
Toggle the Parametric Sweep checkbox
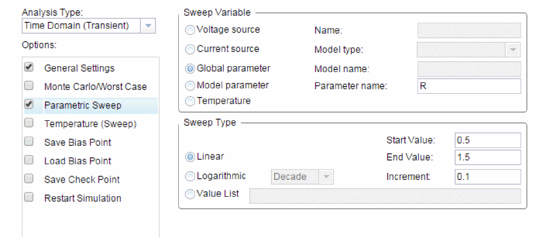point(29,105)
